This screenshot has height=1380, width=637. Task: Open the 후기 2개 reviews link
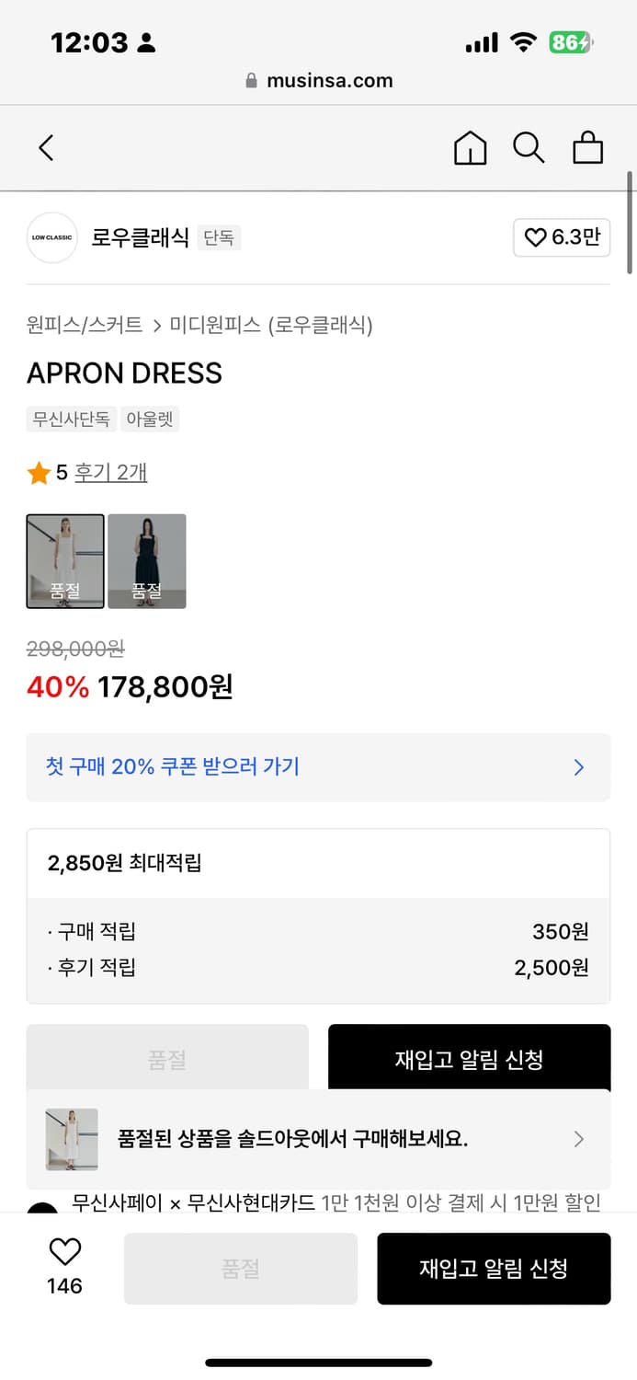click(x=110, y=471)
